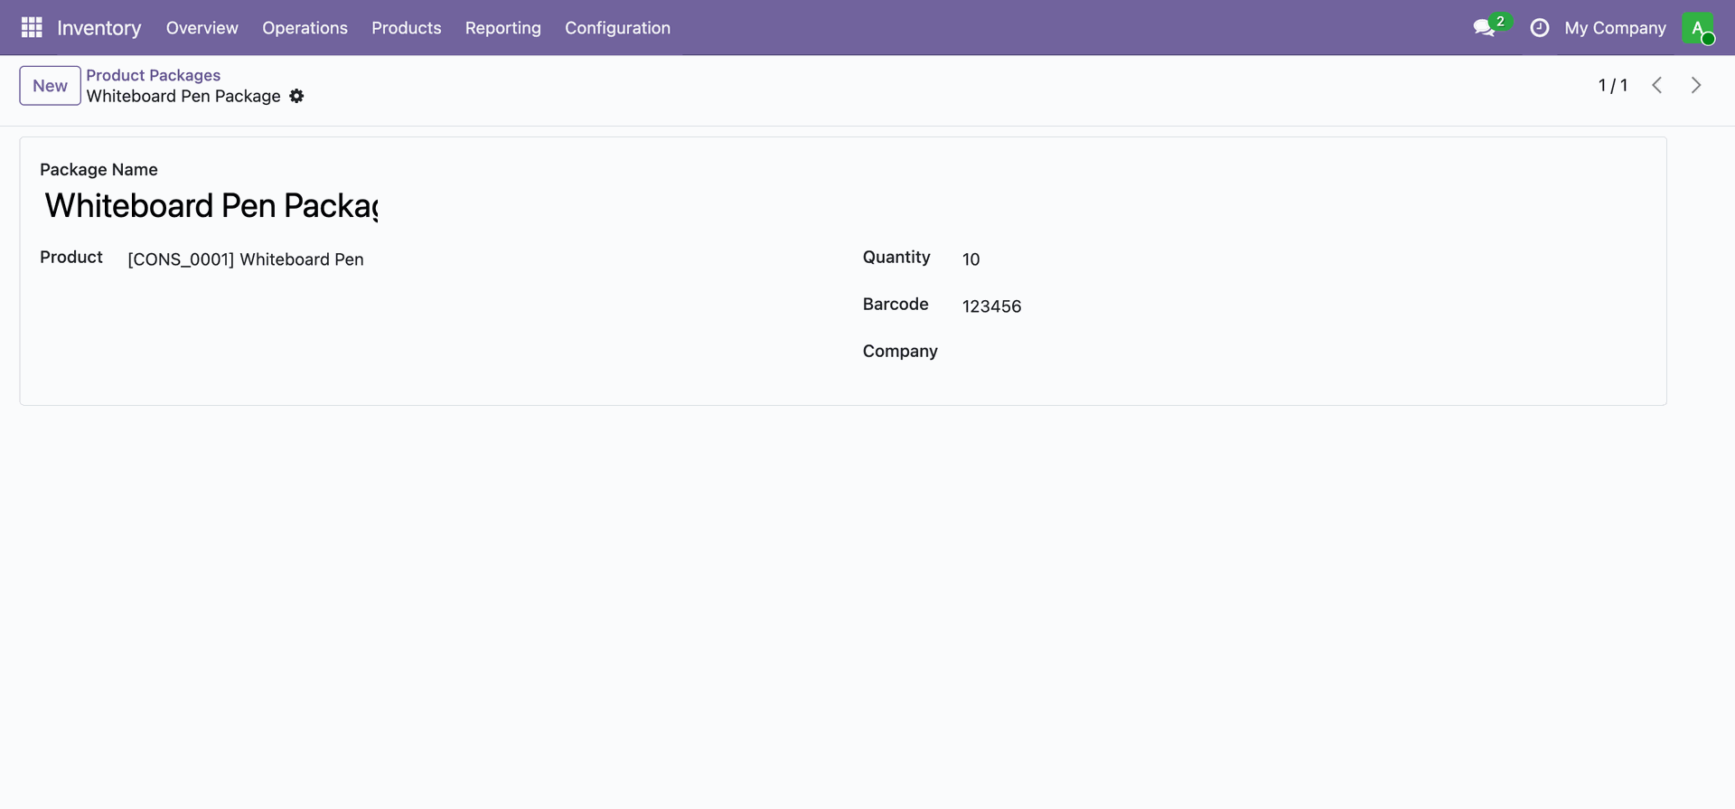Go back to Product Packages breadcrumb
The height and width of the screenshot is (809, 1735).
pyautogui.click(x=154, y=75)
